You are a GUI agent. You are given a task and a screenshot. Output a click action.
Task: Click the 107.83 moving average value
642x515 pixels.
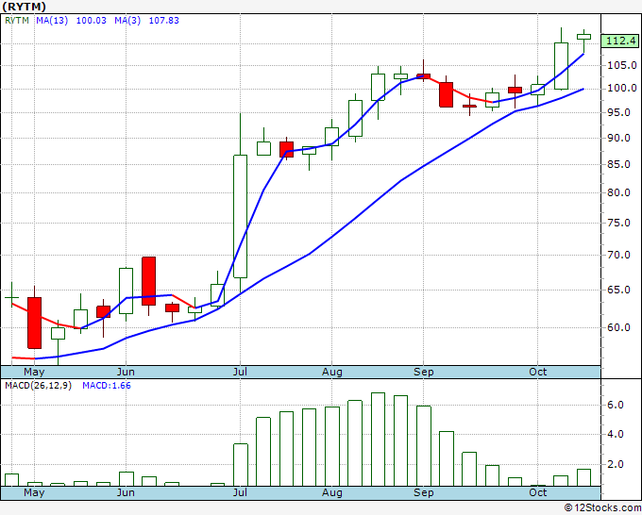(163, 21)
